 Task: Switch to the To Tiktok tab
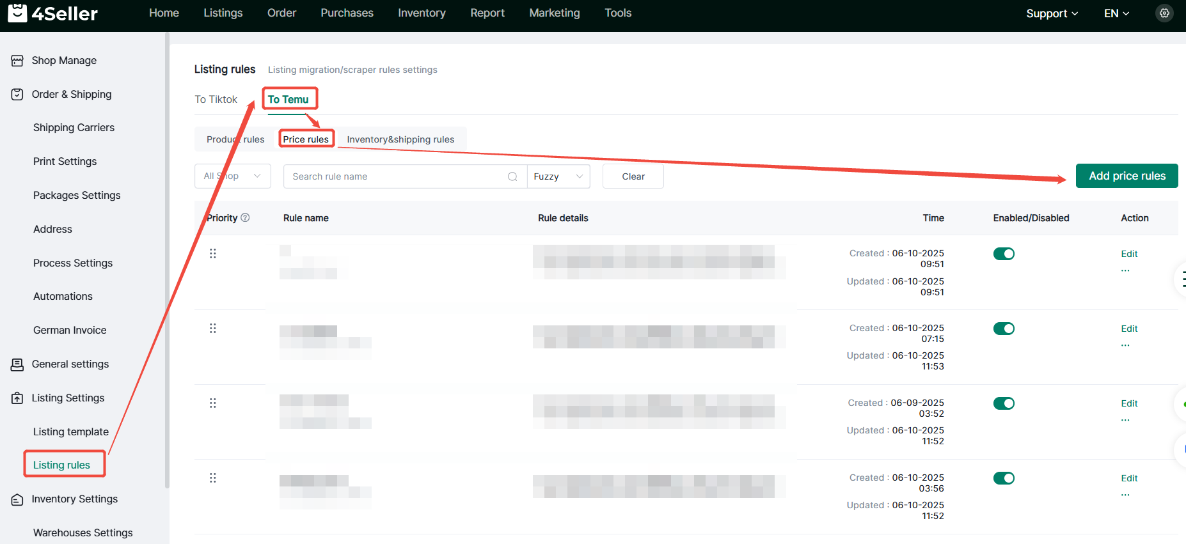click(x=216, y=100)
